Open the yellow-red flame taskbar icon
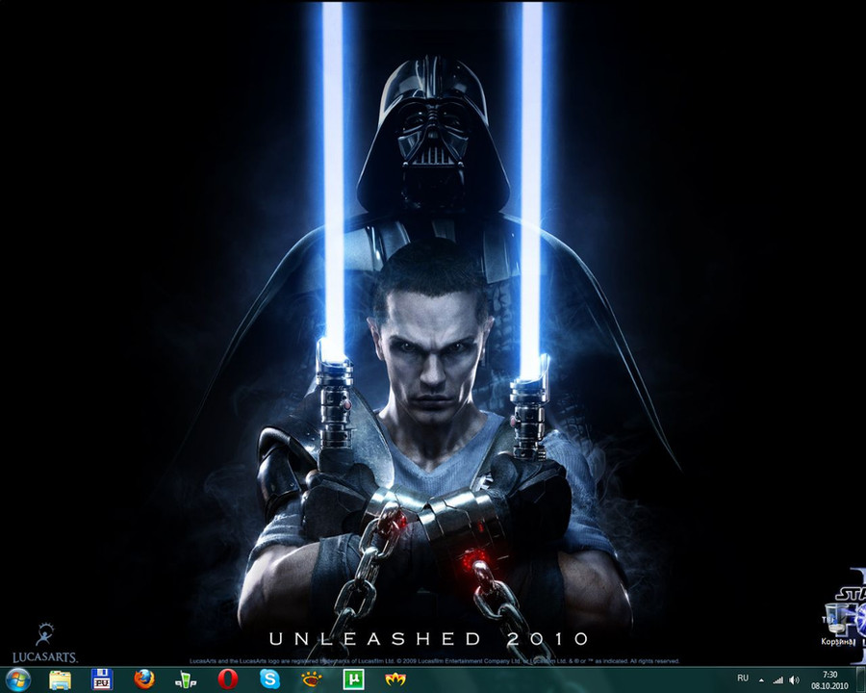This screenshot has width=866, height=693. tap(395, 680)
